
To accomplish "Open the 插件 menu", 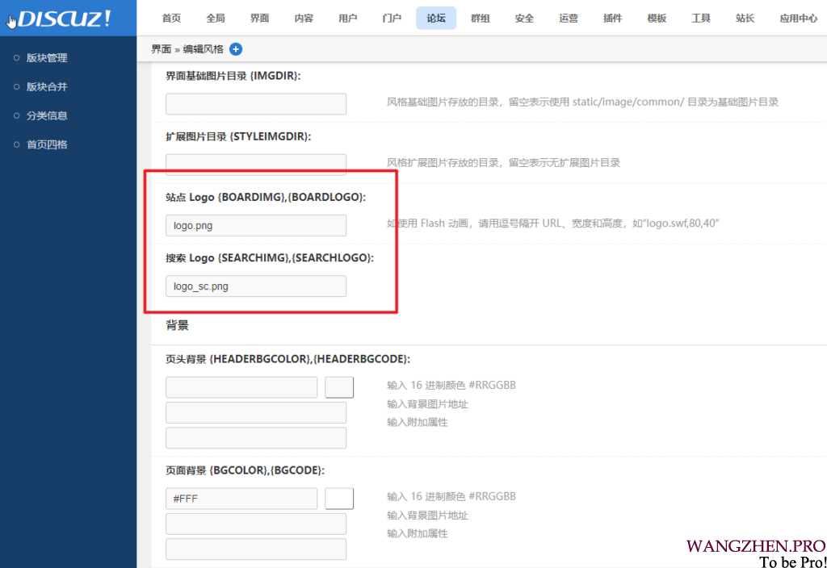I will coord(612,18).
